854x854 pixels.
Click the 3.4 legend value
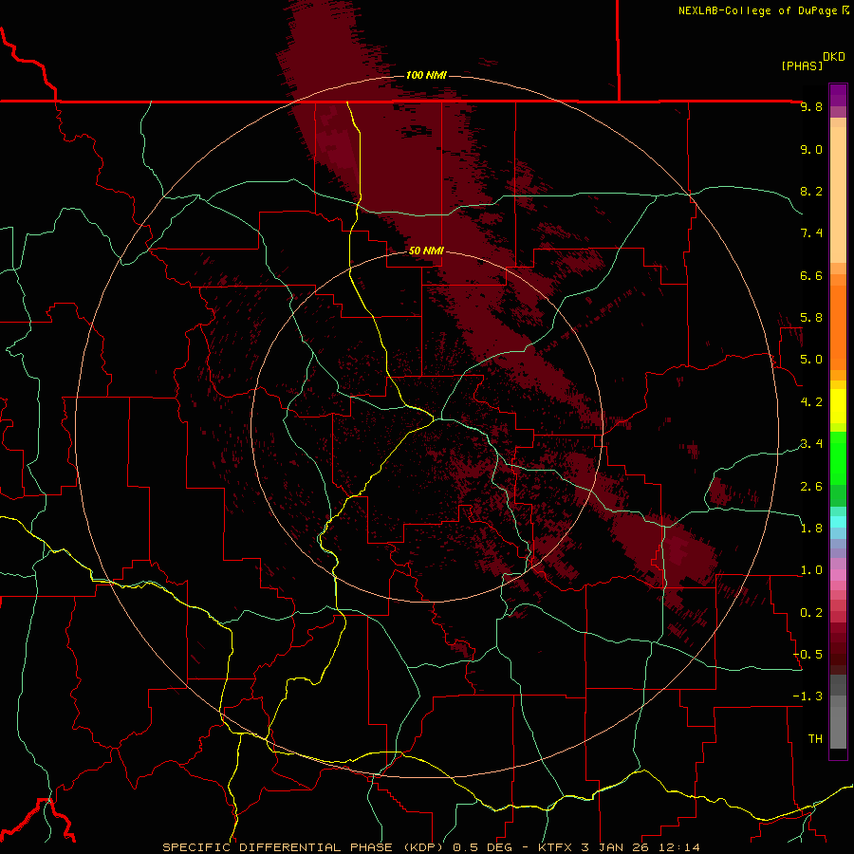[x=811, y=444]
